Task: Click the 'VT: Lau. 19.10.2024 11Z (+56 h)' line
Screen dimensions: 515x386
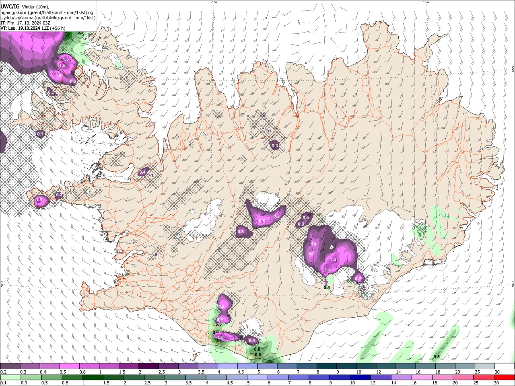Action: 33,28
